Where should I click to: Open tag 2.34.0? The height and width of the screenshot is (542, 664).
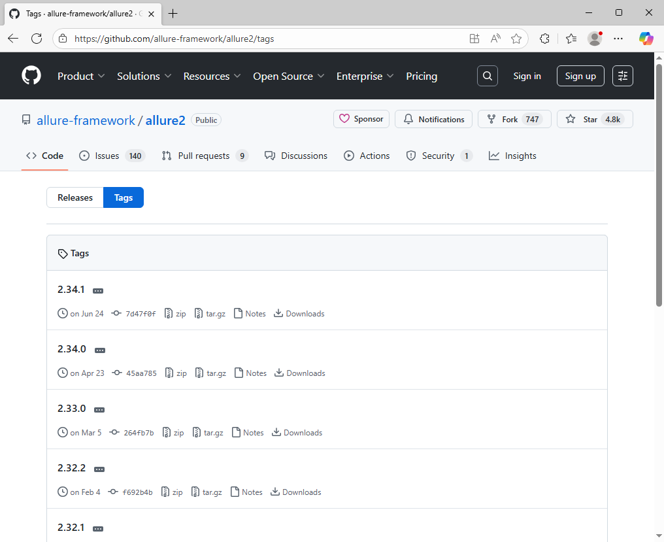click(72, 348)
